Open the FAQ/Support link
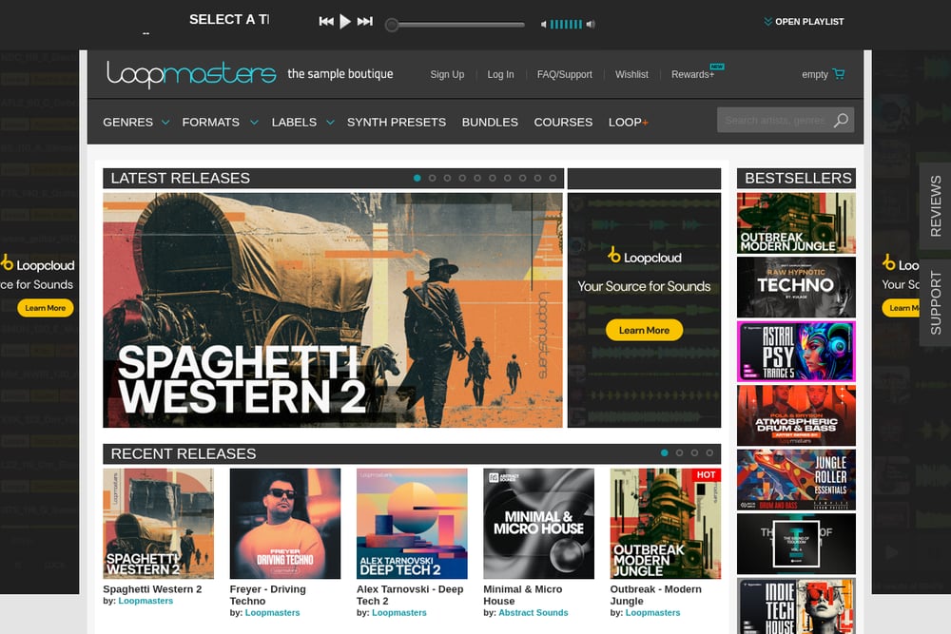Screen dimensions: 951x634 (x=564, y=74)
